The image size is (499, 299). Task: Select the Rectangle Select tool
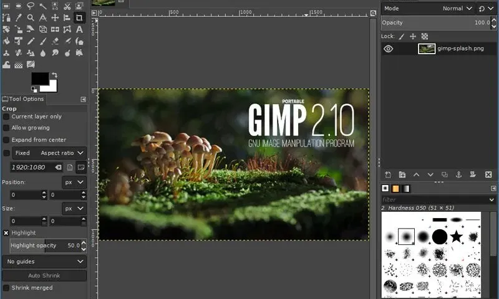(x=6, y=6)
